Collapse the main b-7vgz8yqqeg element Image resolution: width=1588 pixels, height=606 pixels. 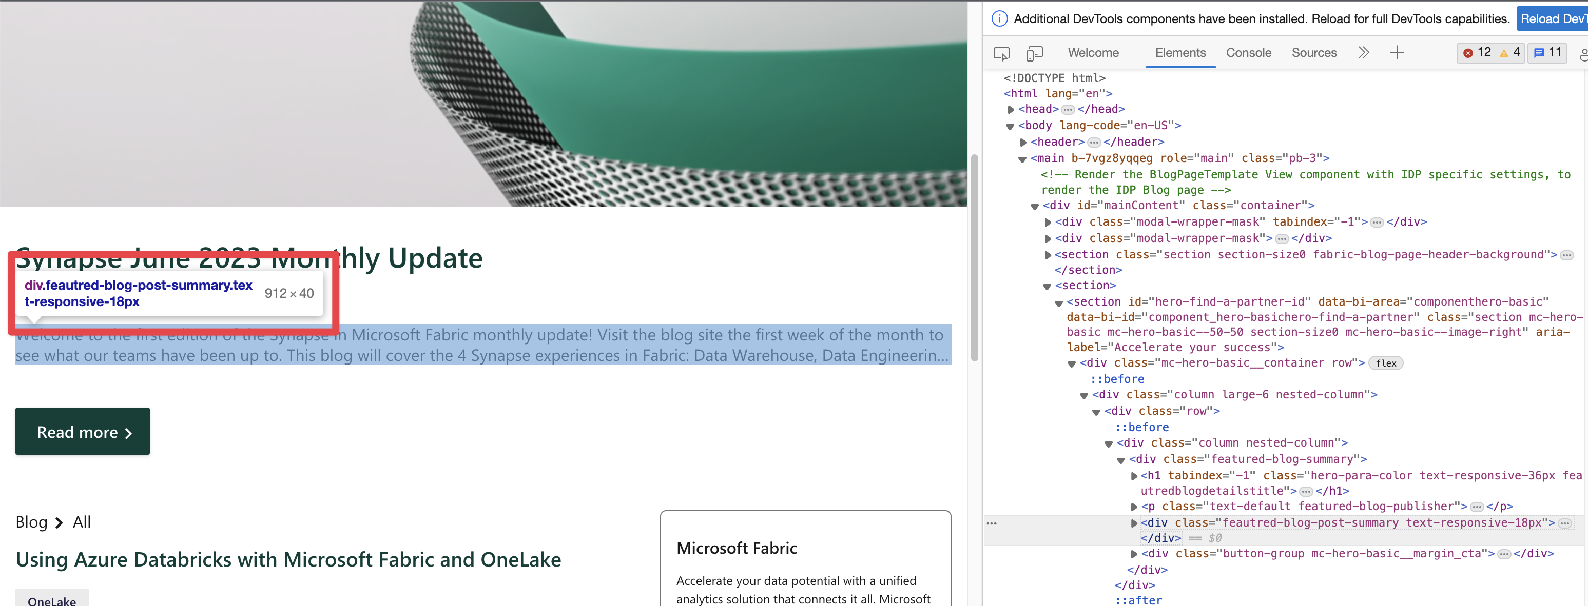[x=1023, y=158]
